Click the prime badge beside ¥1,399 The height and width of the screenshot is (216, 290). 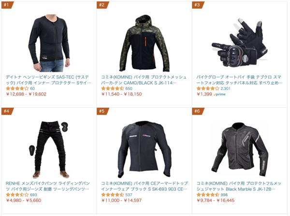[x=219, y=94]
